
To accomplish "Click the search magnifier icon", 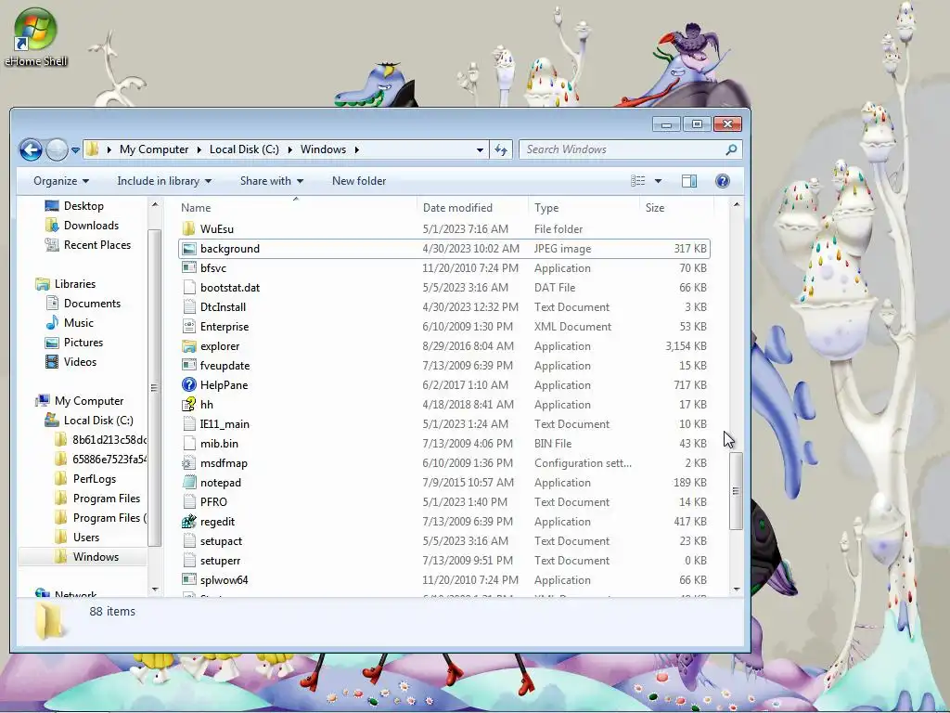I will 731,149.
